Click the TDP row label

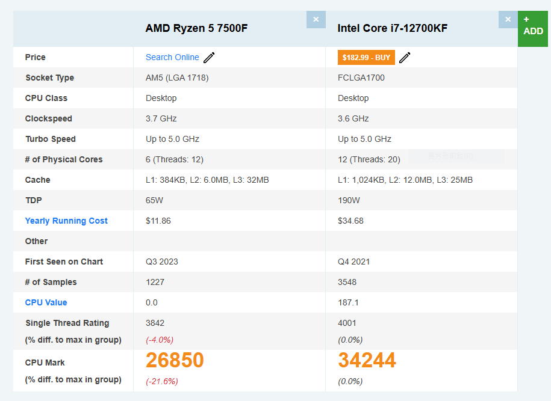coord(33,200)
